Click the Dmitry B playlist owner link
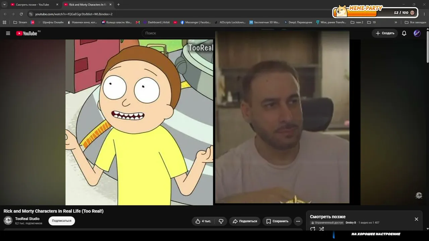The height and width of the screenshot is (241, 429). point(351,223)
